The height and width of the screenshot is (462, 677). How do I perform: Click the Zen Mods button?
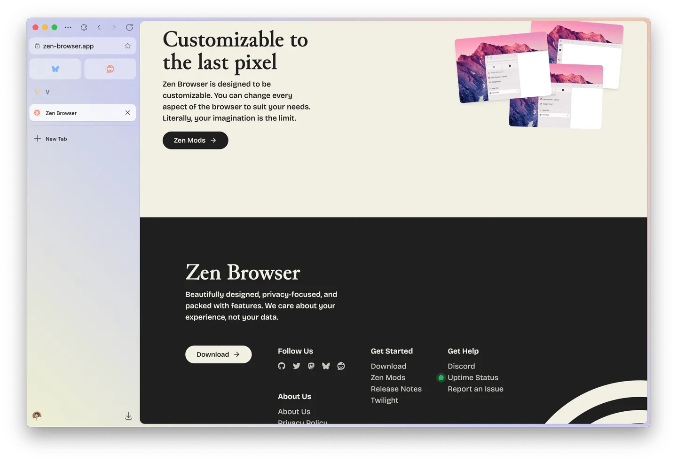click(195, 140)
